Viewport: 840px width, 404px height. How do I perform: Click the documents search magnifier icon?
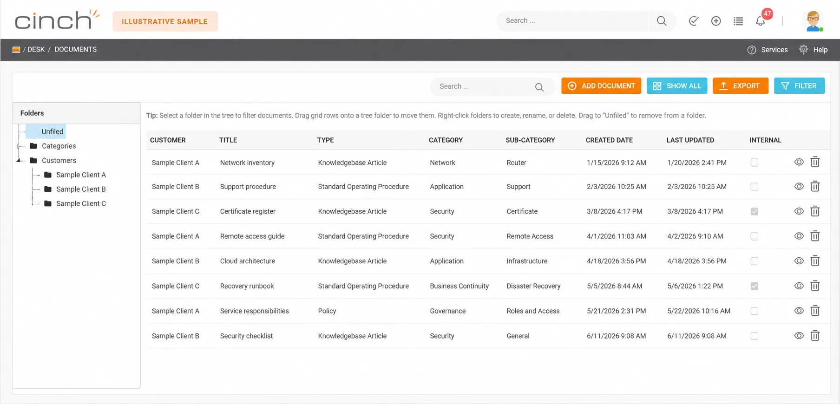(539, 87)
